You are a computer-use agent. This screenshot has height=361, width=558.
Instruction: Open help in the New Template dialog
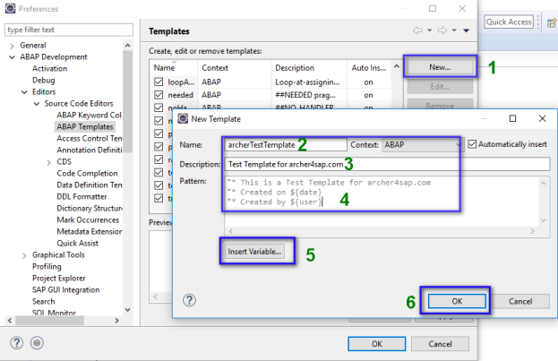(x=189, y=300)
